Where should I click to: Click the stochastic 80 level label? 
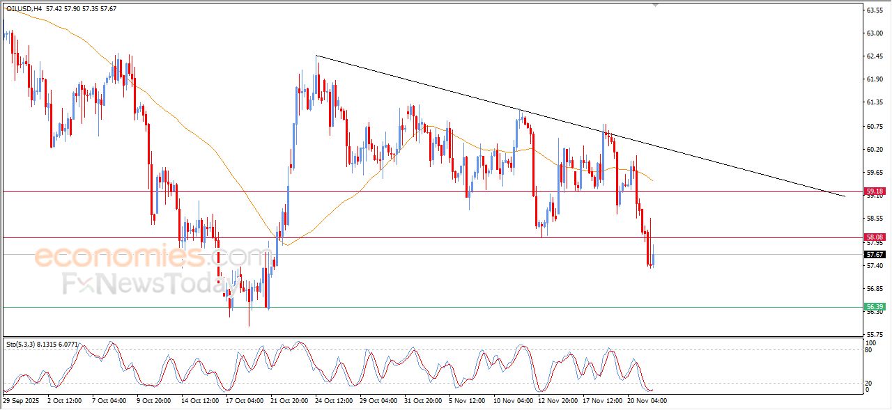pyautogui.click(x=870, y=350)
